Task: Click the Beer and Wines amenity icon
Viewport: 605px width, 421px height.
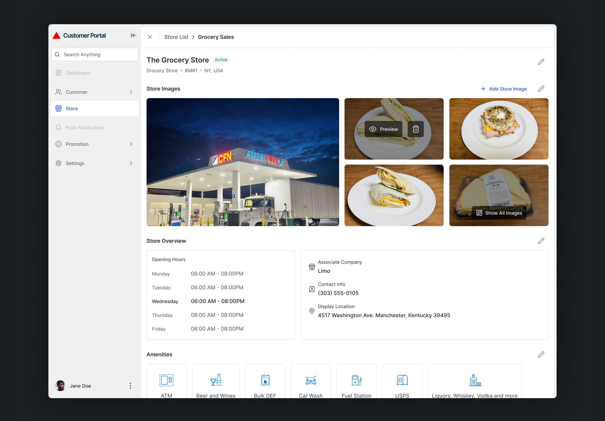Action: (x=216, y=380)
